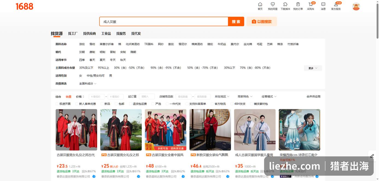Filter fabric by 雪纺
This screenshot has height=181, width=379.
(92, 44)
